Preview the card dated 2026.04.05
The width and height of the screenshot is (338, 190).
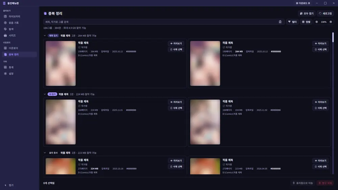[320, 161]
